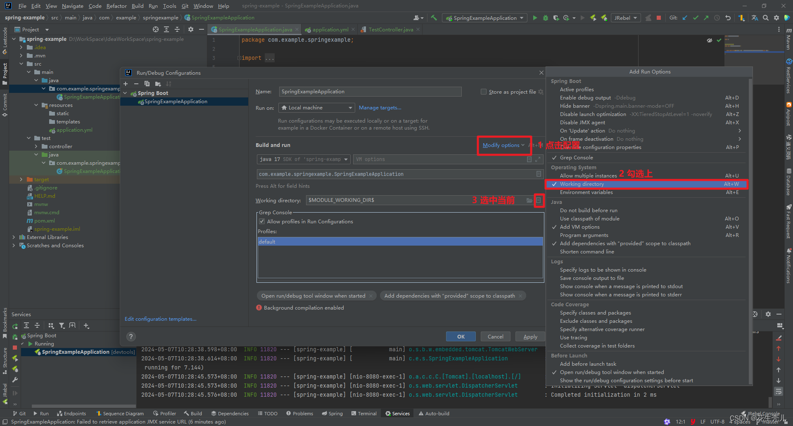The height and width of the screenshot is (426, 793).
Task: Click browse folder icon in Working directory field
Action: point(529,200)
